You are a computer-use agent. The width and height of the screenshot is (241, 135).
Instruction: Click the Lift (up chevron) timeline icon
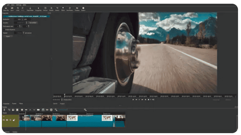(30, 110)
